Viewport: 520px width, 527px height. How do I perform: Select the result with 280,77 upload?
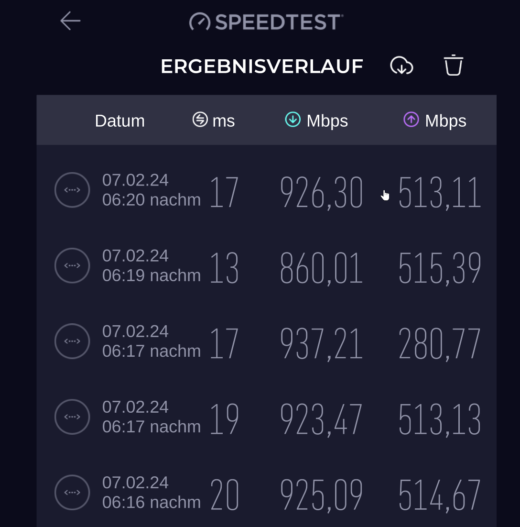click(266, 341)
